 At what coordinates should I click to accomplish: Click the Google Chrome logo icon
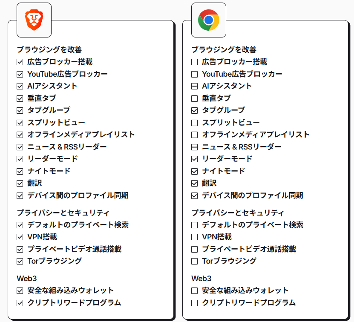(209, 20)
